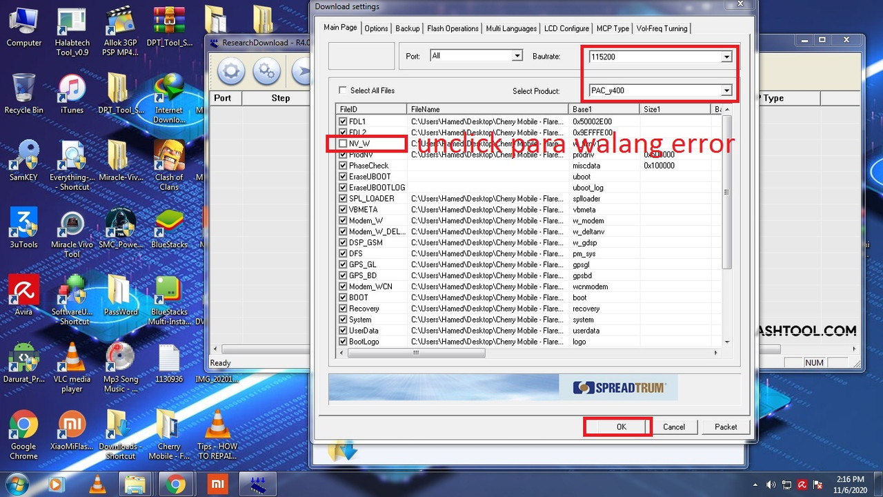
Task: Open the Avira desktop icon
Action: click(x=24, y=295)
